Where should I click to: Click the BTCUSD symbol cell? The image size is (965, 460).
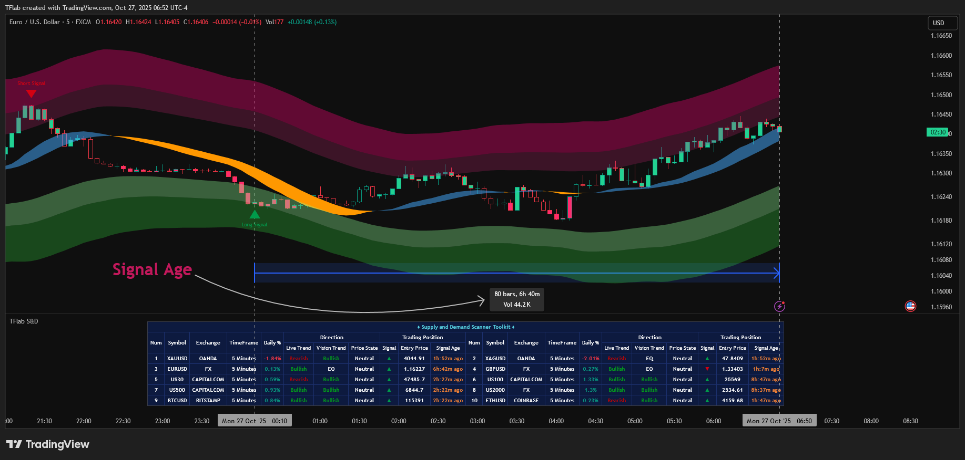177,401
